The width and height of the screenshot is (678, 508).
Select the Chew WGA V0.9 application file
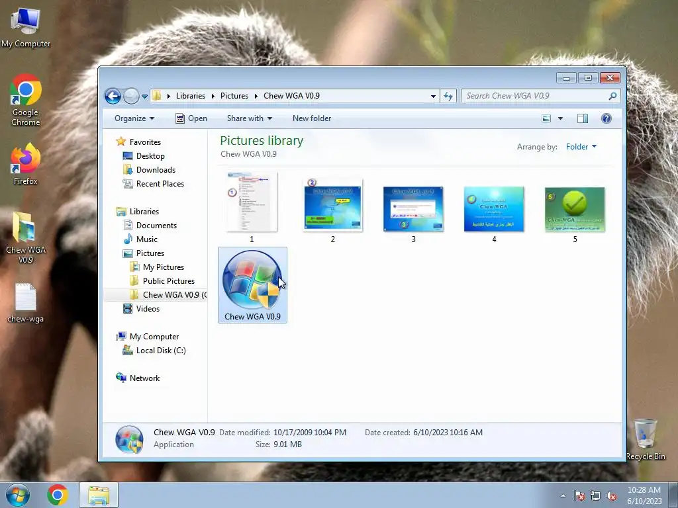(252, 285)
